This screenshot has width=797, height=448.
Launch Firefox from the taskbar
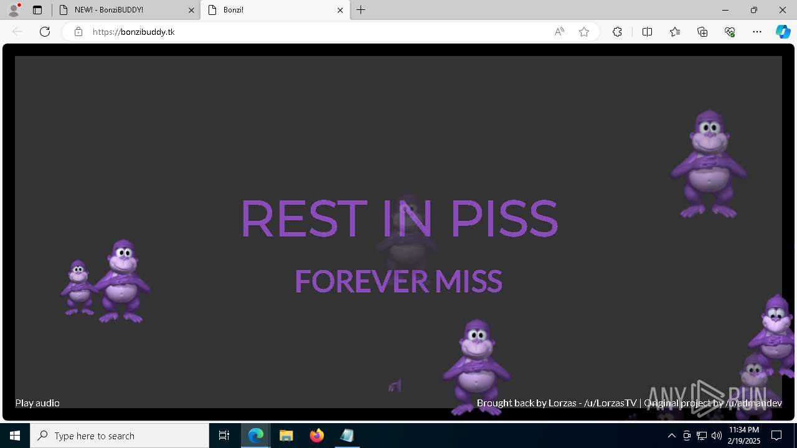316,436
